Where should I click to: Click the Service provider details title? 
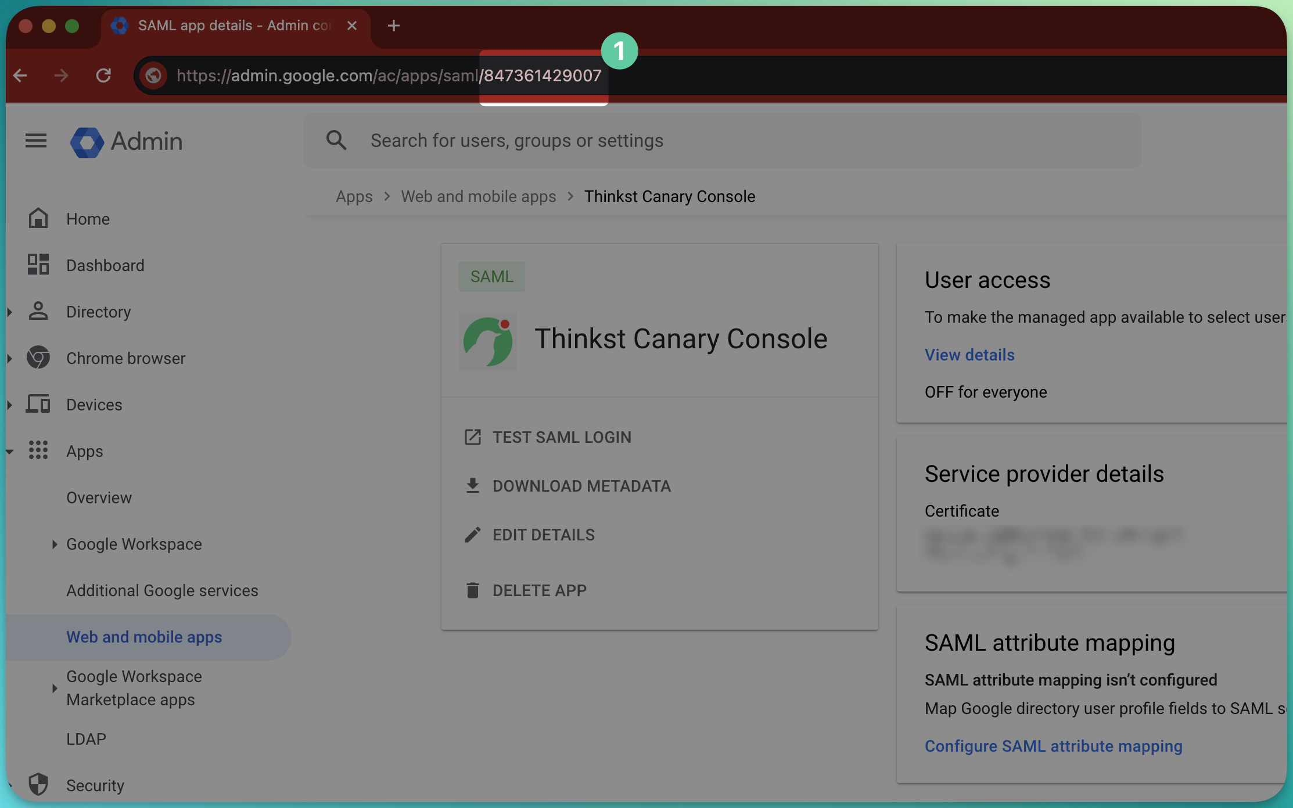point(1044,474)
